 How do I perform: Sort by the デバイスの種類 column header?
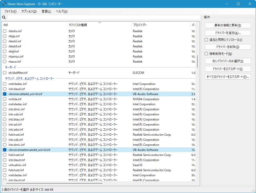click(99, 25)
